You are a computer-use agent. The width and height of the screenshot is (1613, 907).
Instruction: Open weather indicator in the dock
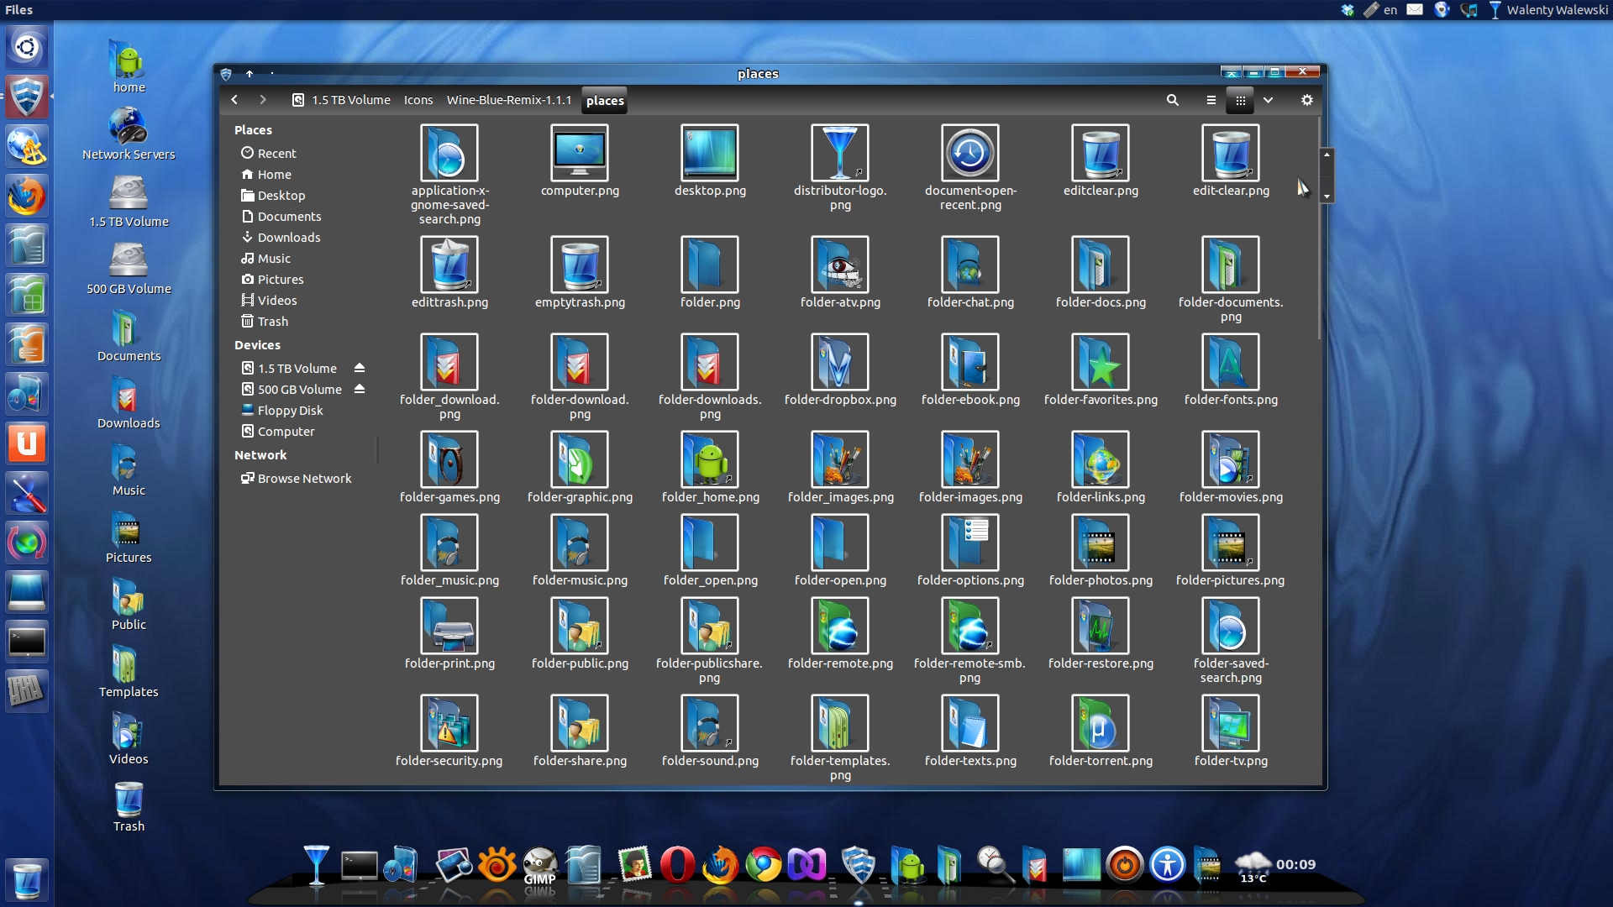click(x=1253, y=866)
